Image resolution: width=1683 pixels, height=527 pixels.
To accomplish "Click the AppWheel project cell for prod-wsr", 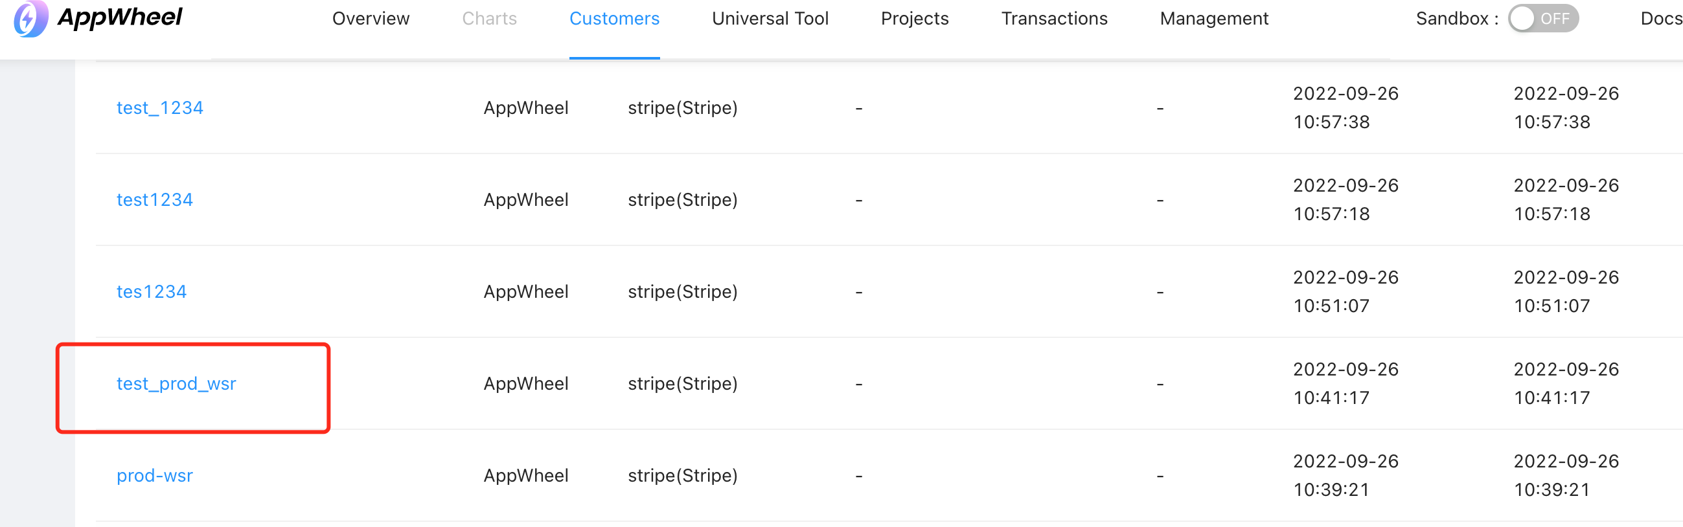I will point(525,476).
